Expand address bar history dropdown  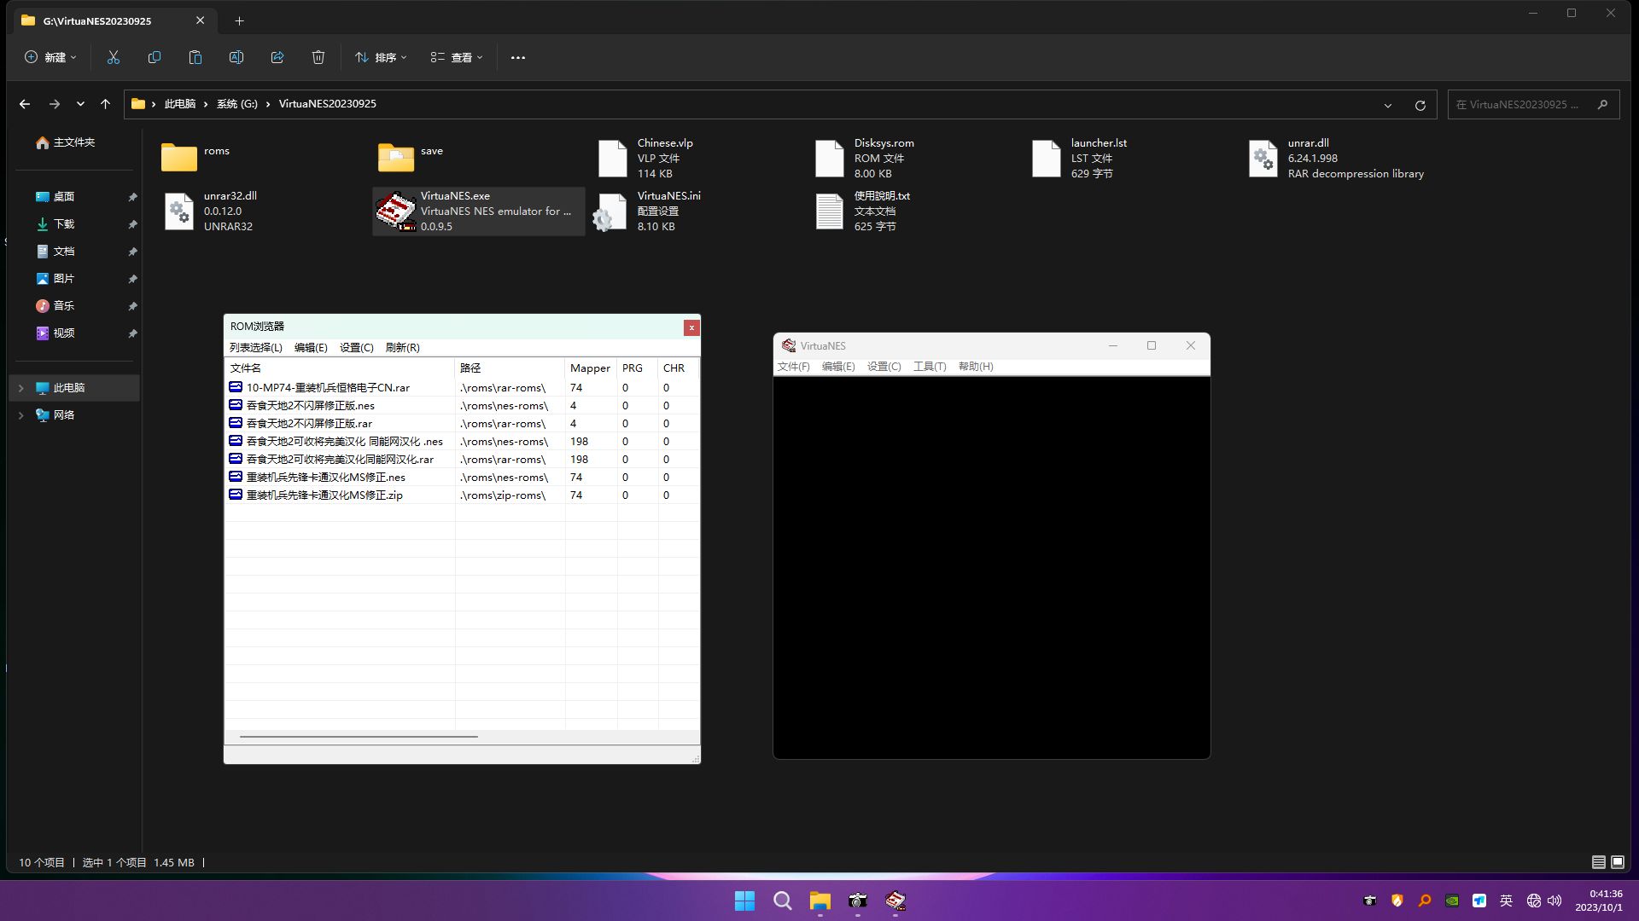click(1388, 105)
